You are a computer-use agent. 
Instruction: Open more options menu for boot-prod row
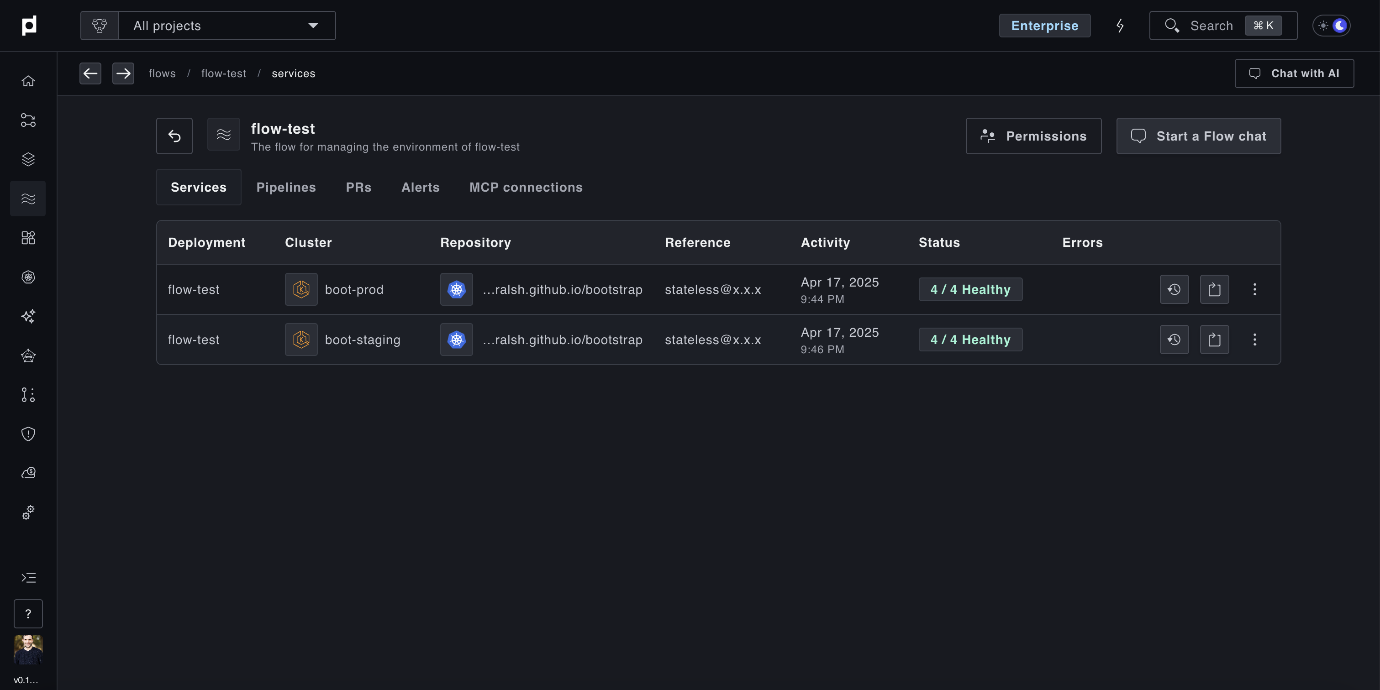1254,289
